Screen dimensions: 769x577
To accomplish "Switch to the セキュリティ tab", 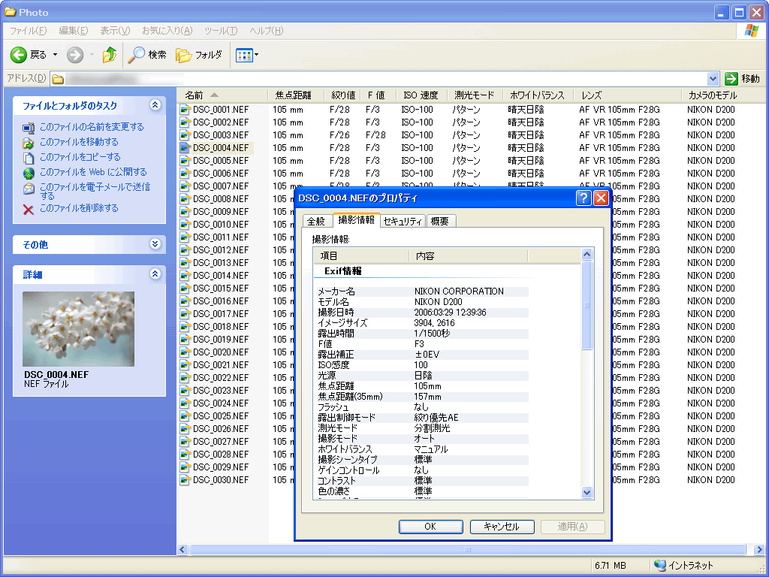I will (x=403, y=222).
